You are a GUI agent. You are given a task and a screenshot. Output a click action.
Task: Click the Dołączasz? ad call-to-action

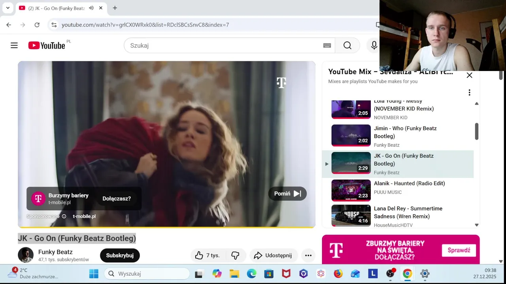pyautogui.click(x=117, y=198)
